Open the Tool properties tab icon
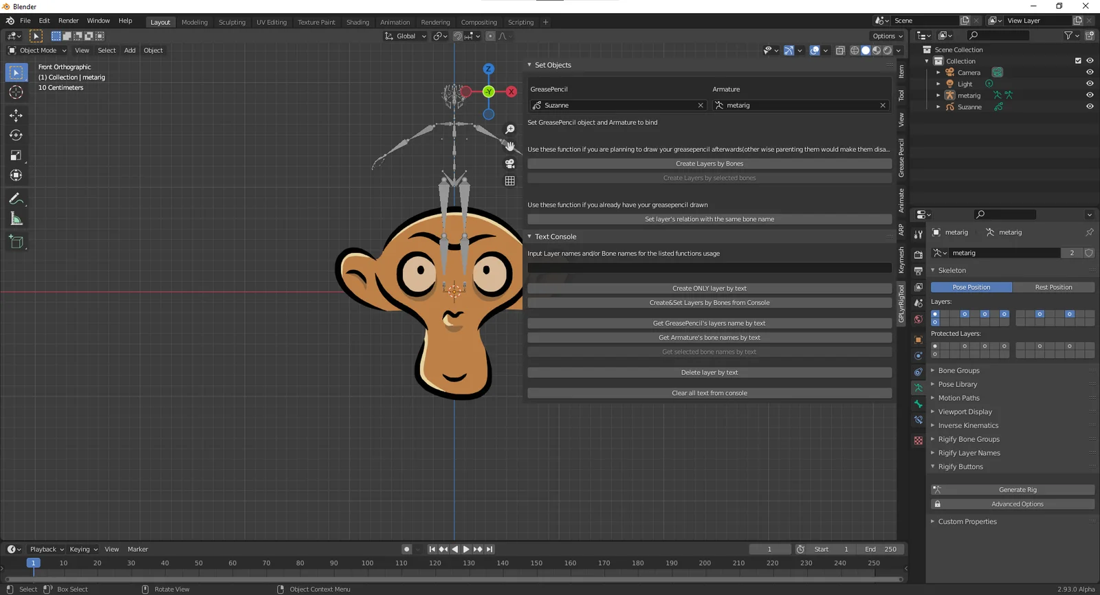This screenshot has height=595, width=1100. click(918, 234)
